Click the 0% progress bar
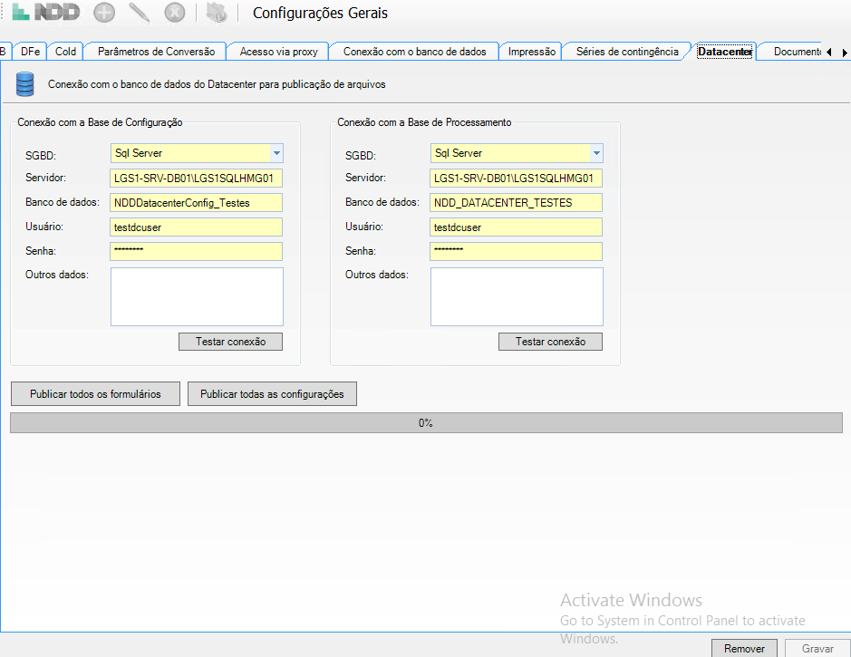Viewport: 851px width, 657px height. point(425,423)
